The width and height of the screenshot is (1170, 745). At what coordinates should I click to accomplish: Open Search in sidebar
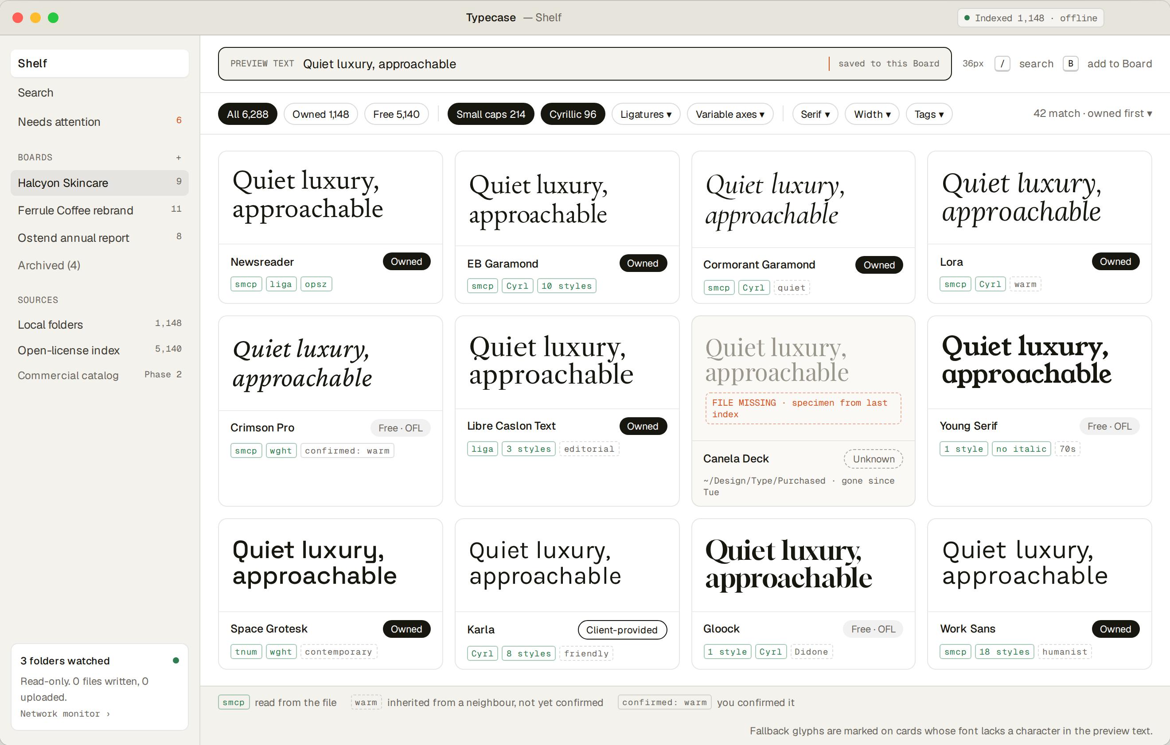(x=100, y=92)
